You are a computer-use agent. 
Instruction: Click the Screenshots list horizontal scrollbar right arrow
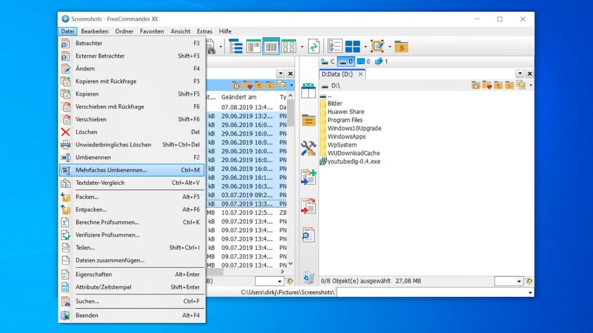click(x=282, y=272)
